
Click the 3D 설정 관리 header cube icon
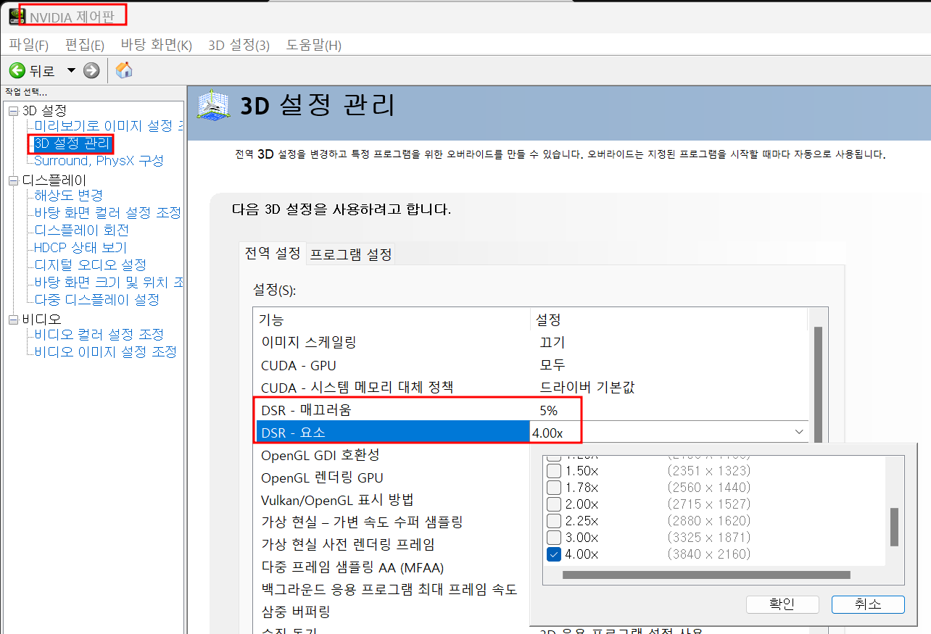coord(214,106)
